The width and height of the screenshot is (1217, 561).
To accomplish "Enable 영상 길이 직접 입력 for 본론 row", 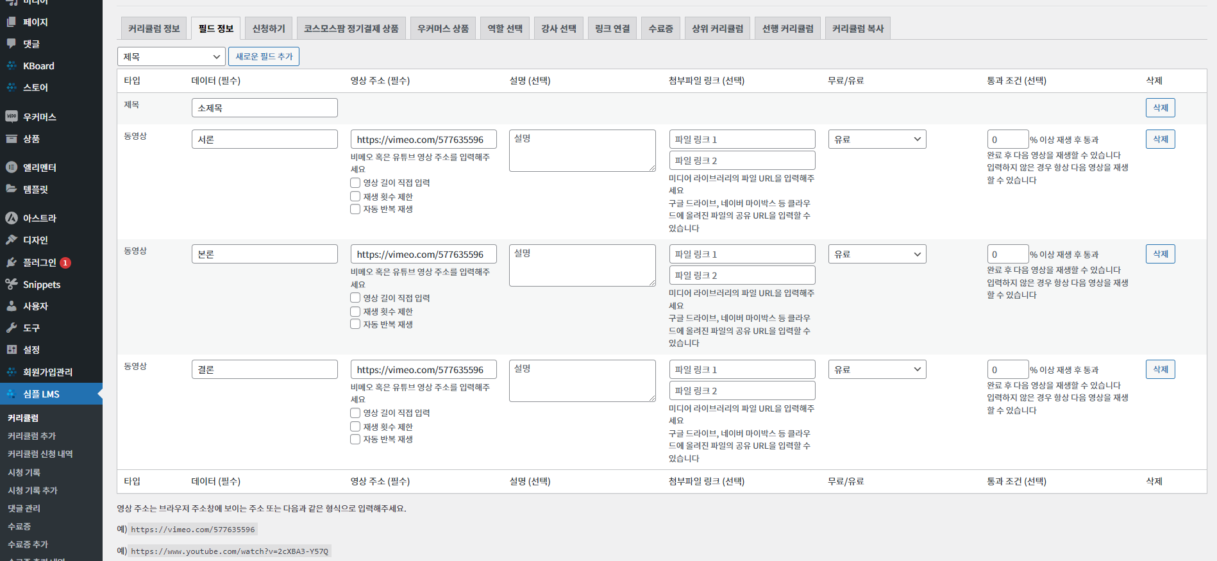I will [355, 297].
